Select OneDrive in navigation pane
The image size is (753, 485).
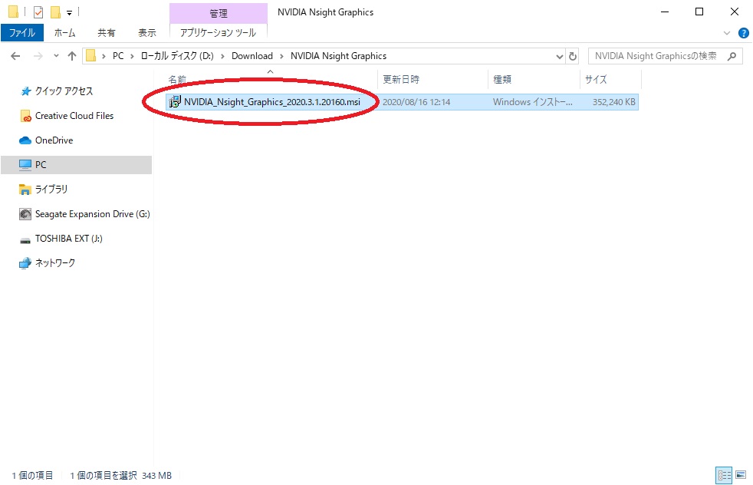[x=54, y=140]
